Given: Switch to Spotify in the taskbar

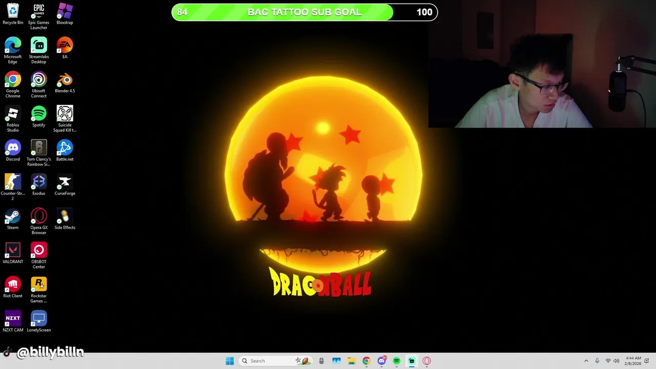Looking at the screenshot, I should pos(397,361).
